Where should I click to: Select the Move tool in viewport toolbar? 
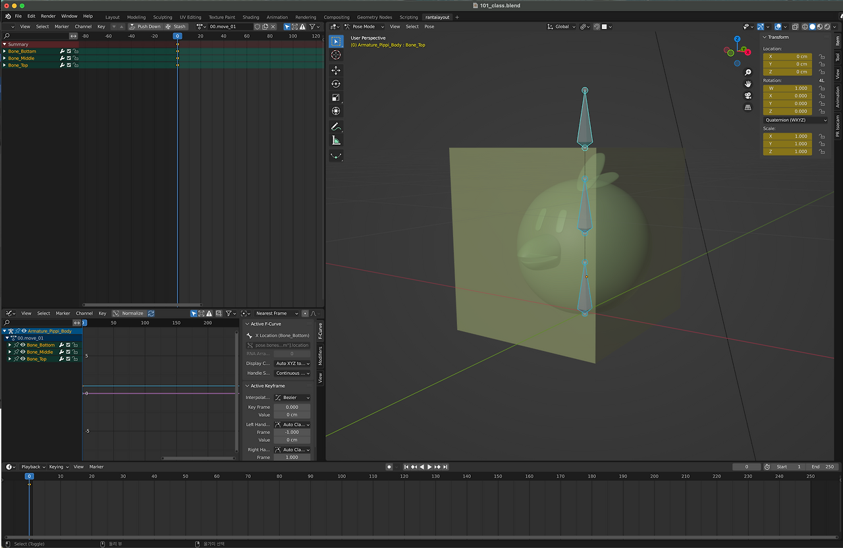point(336,70)
